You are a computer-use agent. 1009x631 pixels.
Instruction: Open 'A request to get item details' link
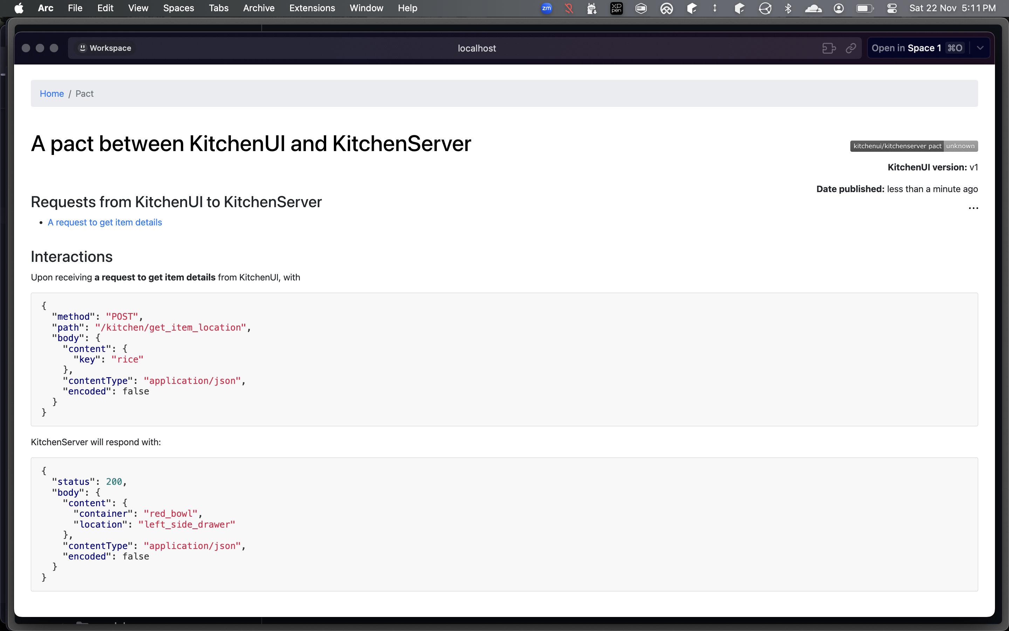(105, 223)
